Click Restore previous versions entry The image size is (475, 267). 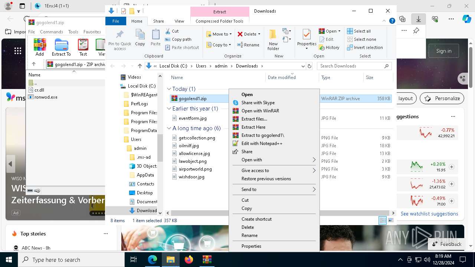pos(274,179)
